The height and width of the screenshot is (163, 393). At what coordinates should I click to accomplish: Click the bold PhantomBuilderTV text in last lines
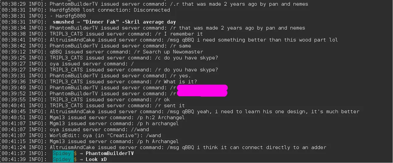(110, 153)
